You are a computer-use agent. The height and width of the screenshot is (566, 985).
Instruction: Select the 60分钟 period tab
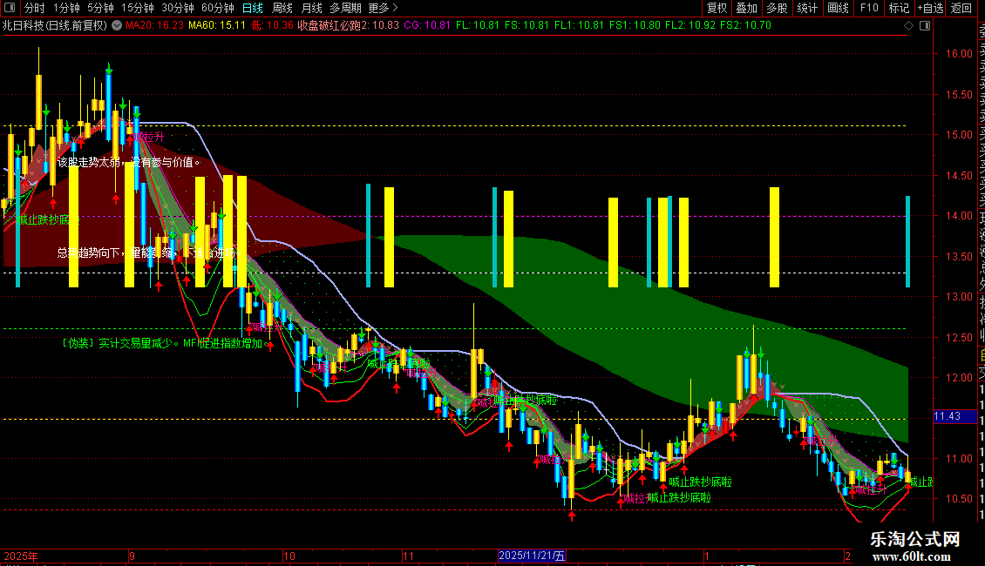pyautogui.click(x=217, y=8)
